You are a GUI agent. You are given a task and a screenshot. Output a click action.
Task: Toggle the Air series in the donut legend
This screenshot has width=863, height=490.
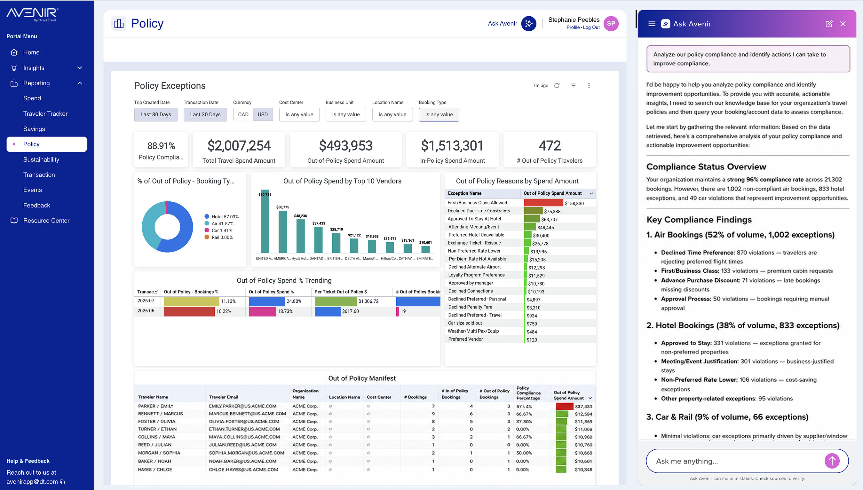[x=219, y=223]
